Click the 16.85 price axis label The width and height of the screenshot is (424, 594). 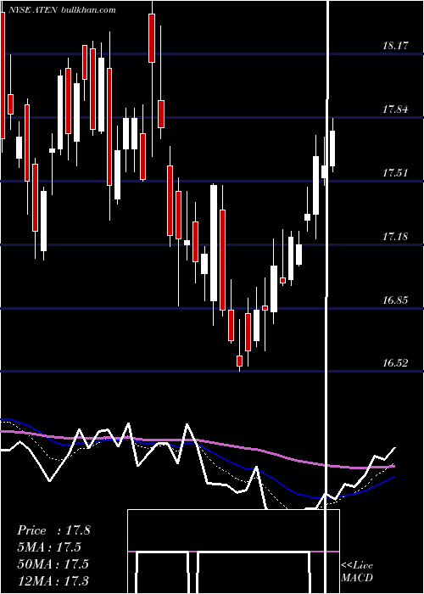(396, 300)
